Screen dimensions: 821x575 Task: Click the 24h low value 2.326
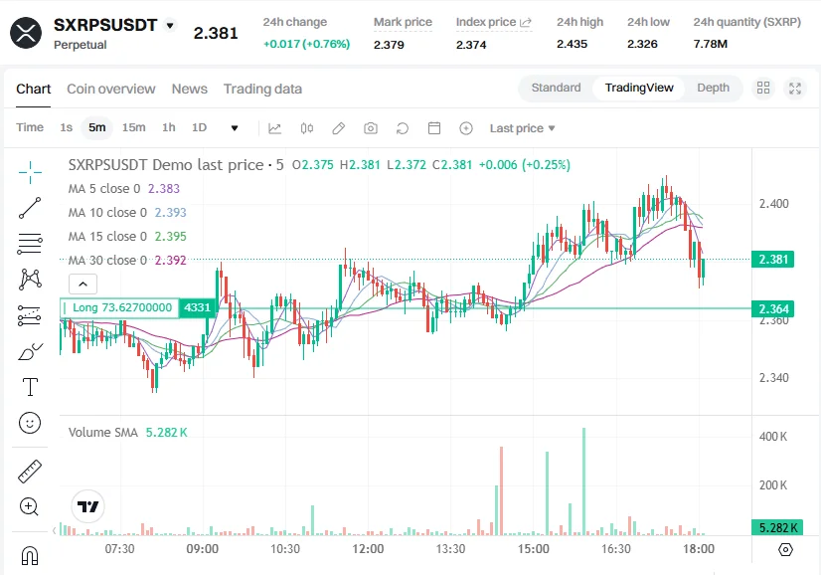click(x=642, y=44)
